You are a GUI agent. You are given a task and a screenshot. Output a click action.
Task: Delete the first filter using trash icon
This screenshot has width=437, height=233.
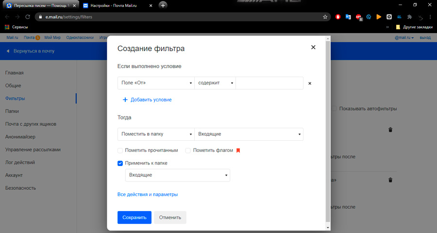pyautogui.click(x=390, y=130)
